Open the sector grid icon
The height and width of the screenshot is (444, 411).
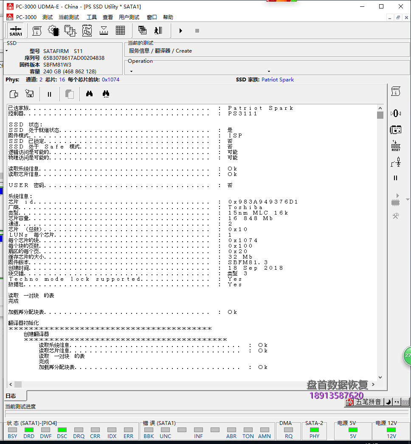pyautogui.click(x=121, y=31)
